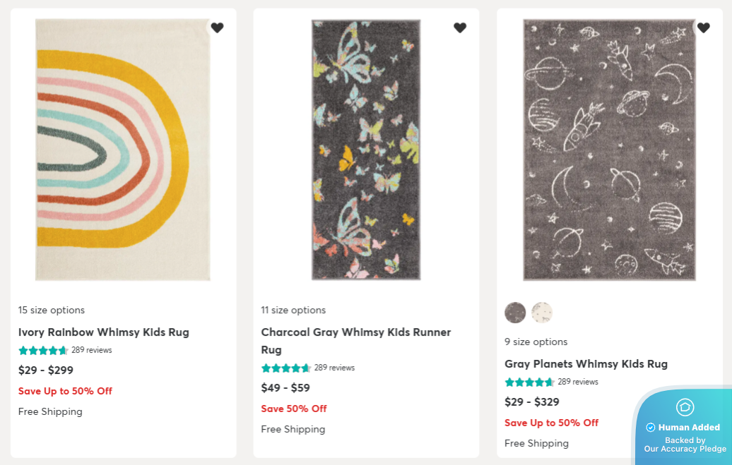Click the Gray Planets rug product image
732x465 pixels.
click(609, 149)
